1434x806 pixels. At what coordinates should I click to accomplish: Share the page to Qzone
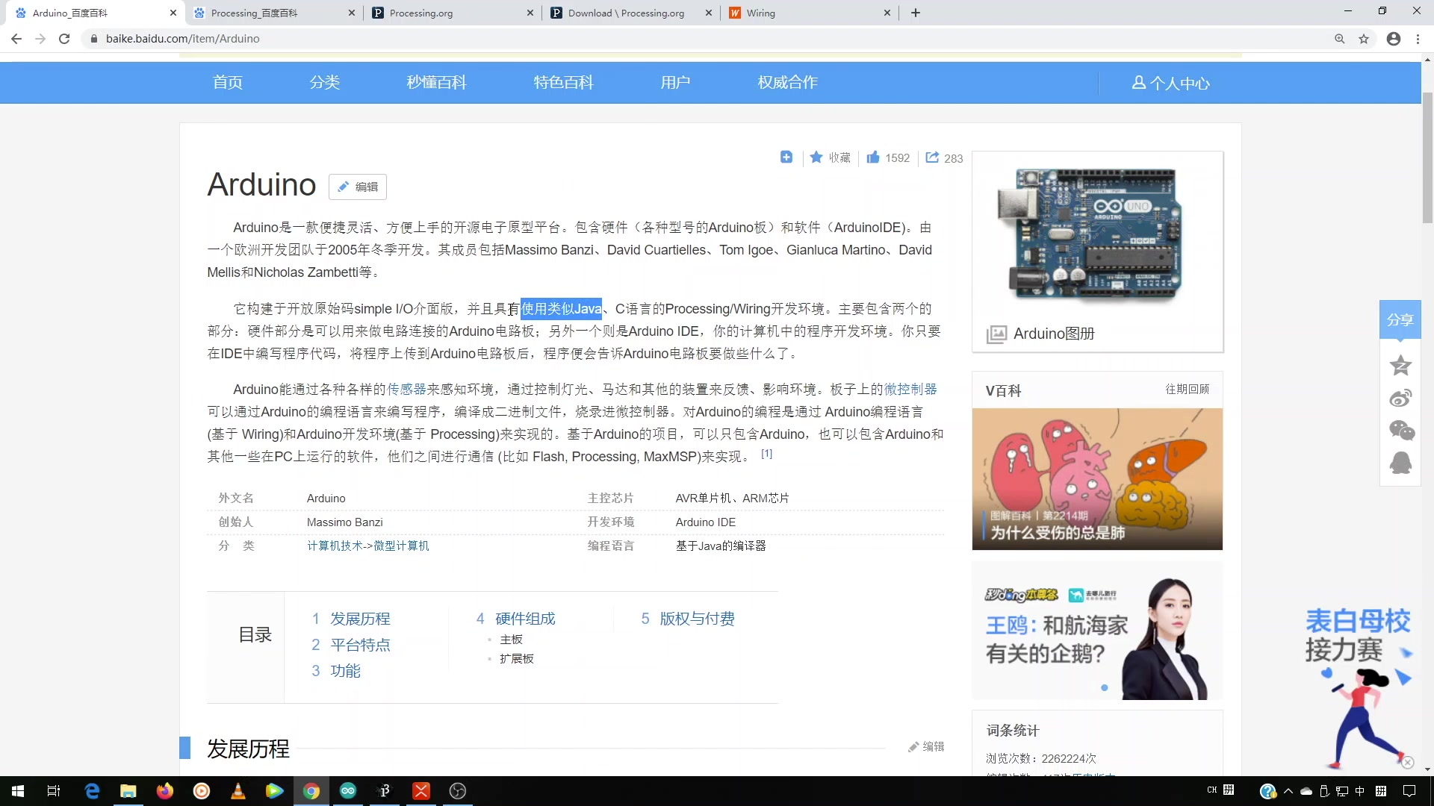click(1401, 366)
